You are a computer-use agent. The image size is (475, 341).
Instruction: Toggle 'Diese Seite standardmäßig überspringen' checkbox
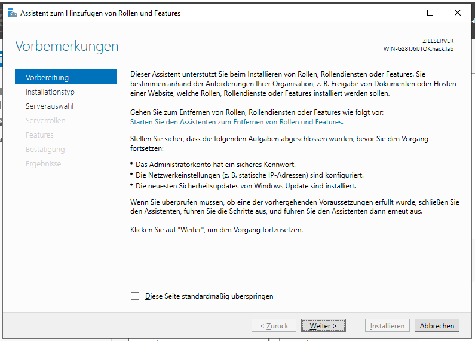pyautogui.click(x=135, y=296)
